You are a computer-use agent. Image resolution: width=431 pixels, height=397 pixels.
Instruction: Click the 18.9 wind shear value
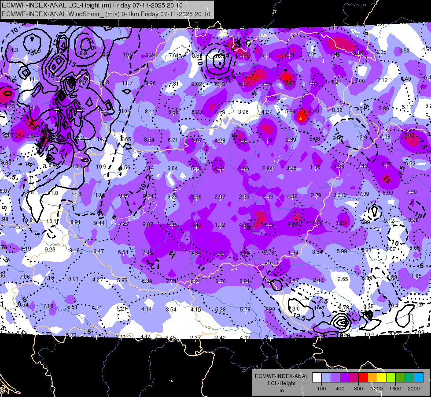click(x=82, y=53)
